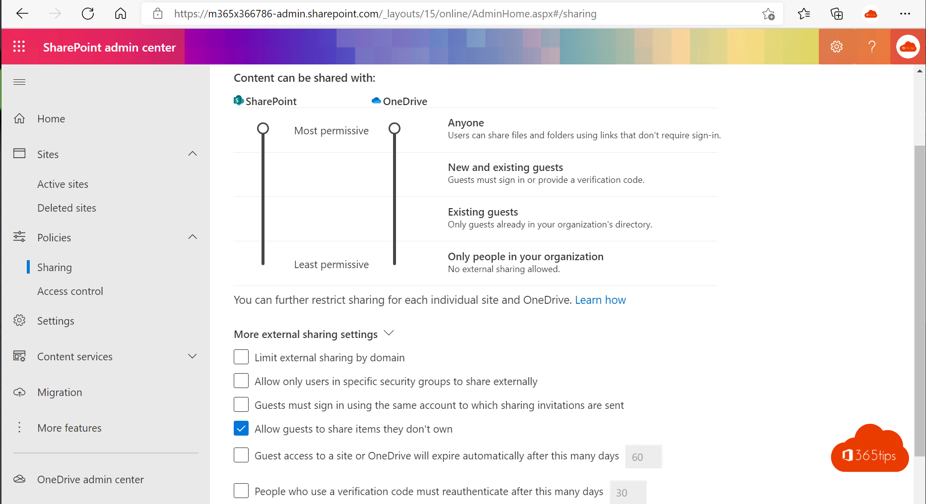Viewport: 926px width, 504px height.
Task: Click the OneDrive logo icon above slider
Action: [x=376, y=101]
